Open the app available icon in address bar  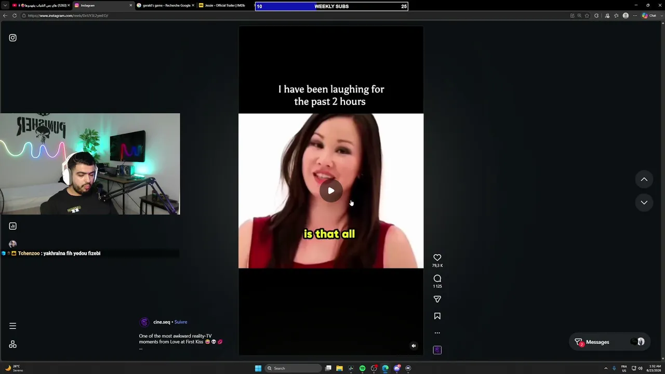point(573,16)
